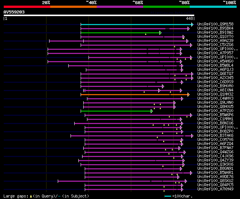The image size is (240, 199).
Task: Click the UniRef100_B3TAK6 label
Action: pyautogui.click(x=215, y=136)
